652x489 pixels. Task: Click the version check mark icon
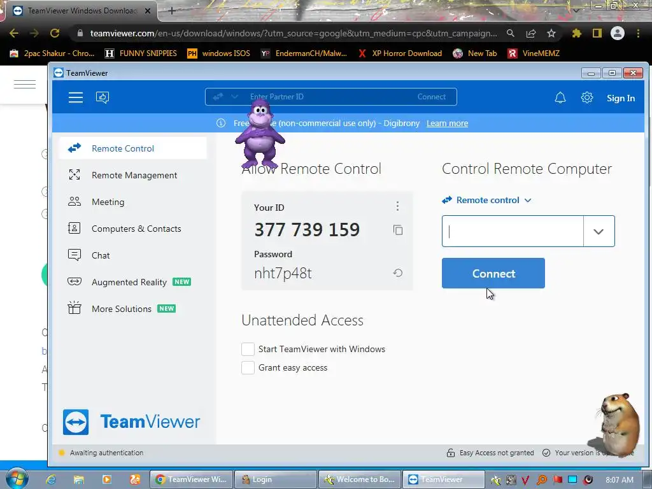(x=546, y=453)
